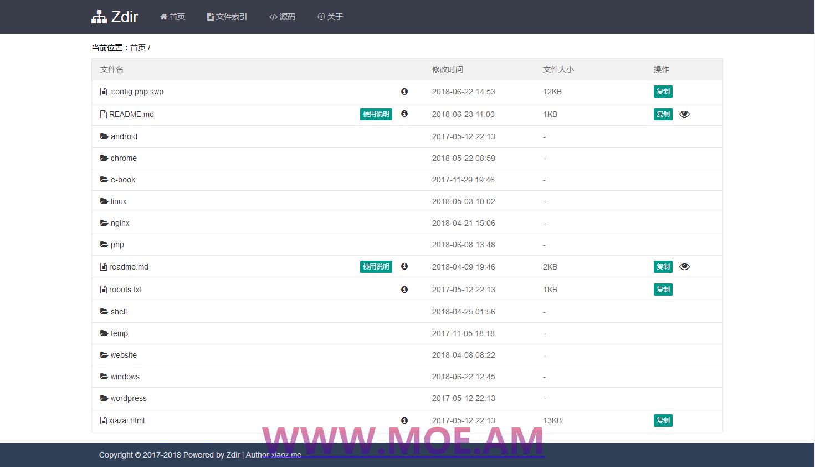Click the folder icon beside linux
The height and width of the screenshot is (467, 815).
pyautogui.click(x=104, y=201)
